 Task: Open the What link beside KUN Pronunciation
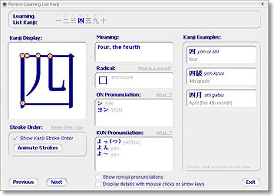coord(164,133)
